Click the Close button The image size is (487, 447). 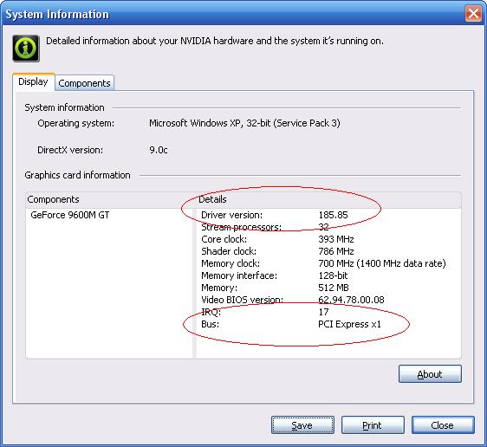click(x=443, y=425)
